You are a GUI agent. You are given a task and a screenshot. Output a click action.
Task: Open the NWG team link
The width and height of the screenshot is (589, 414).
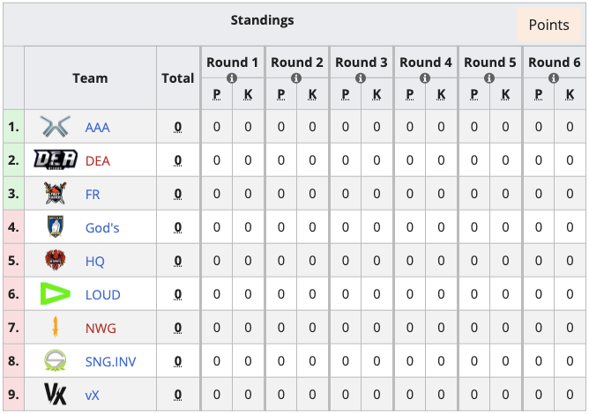click(101, 329)
